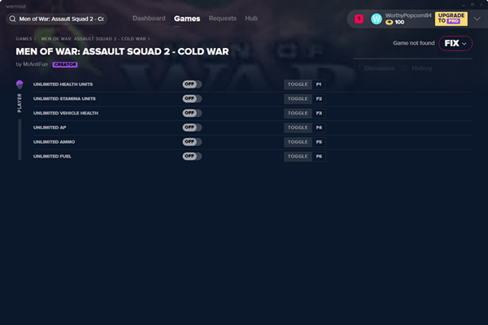Toggle Unlimited Stamina Units switch
488x325 pixels.
192,98
